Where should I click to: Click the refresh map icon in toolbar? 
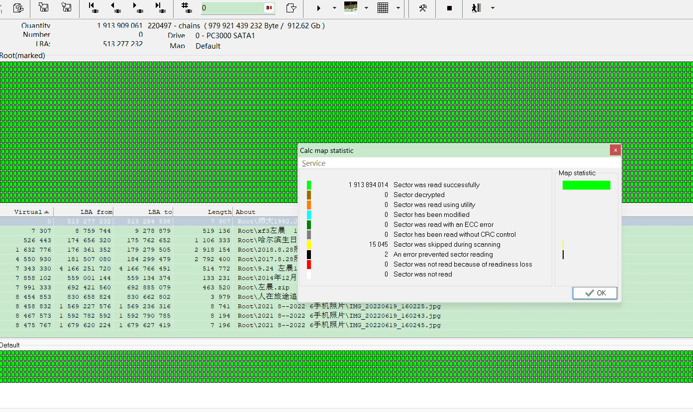point(18,7)
